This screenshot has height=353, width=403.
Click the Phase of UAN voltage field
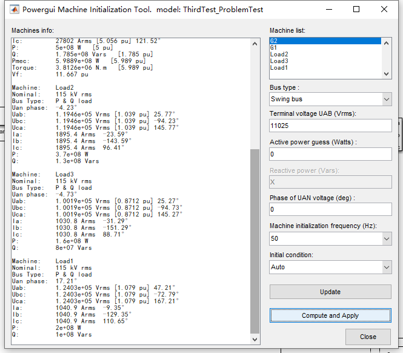click(x=330, y=209)
